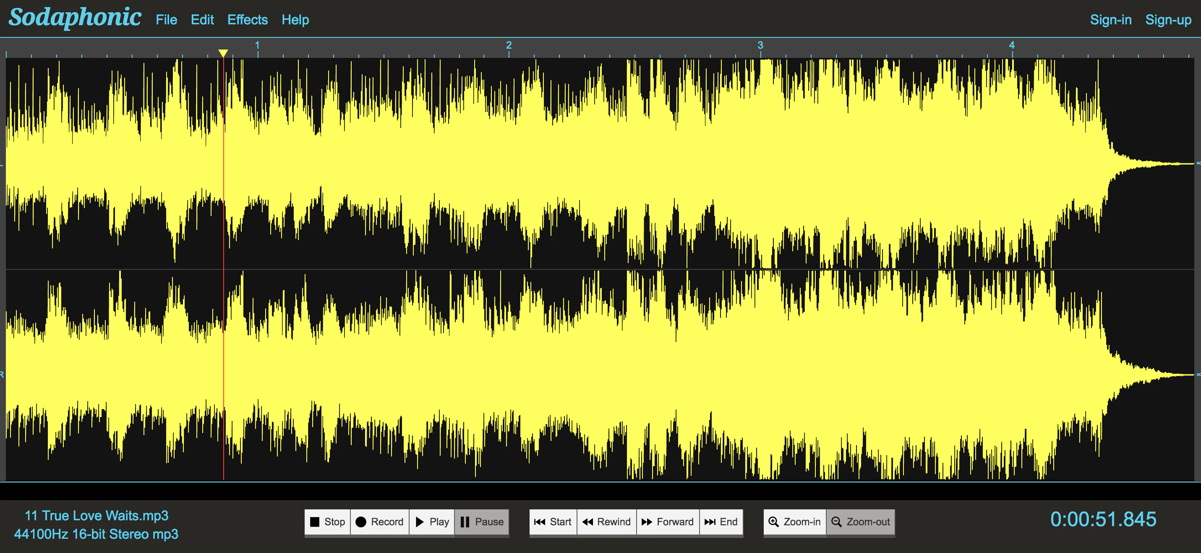The width and height of the screenshot is (1201, 553).
Task: Zoom in on the waveform
Action: tap(794, 522)
